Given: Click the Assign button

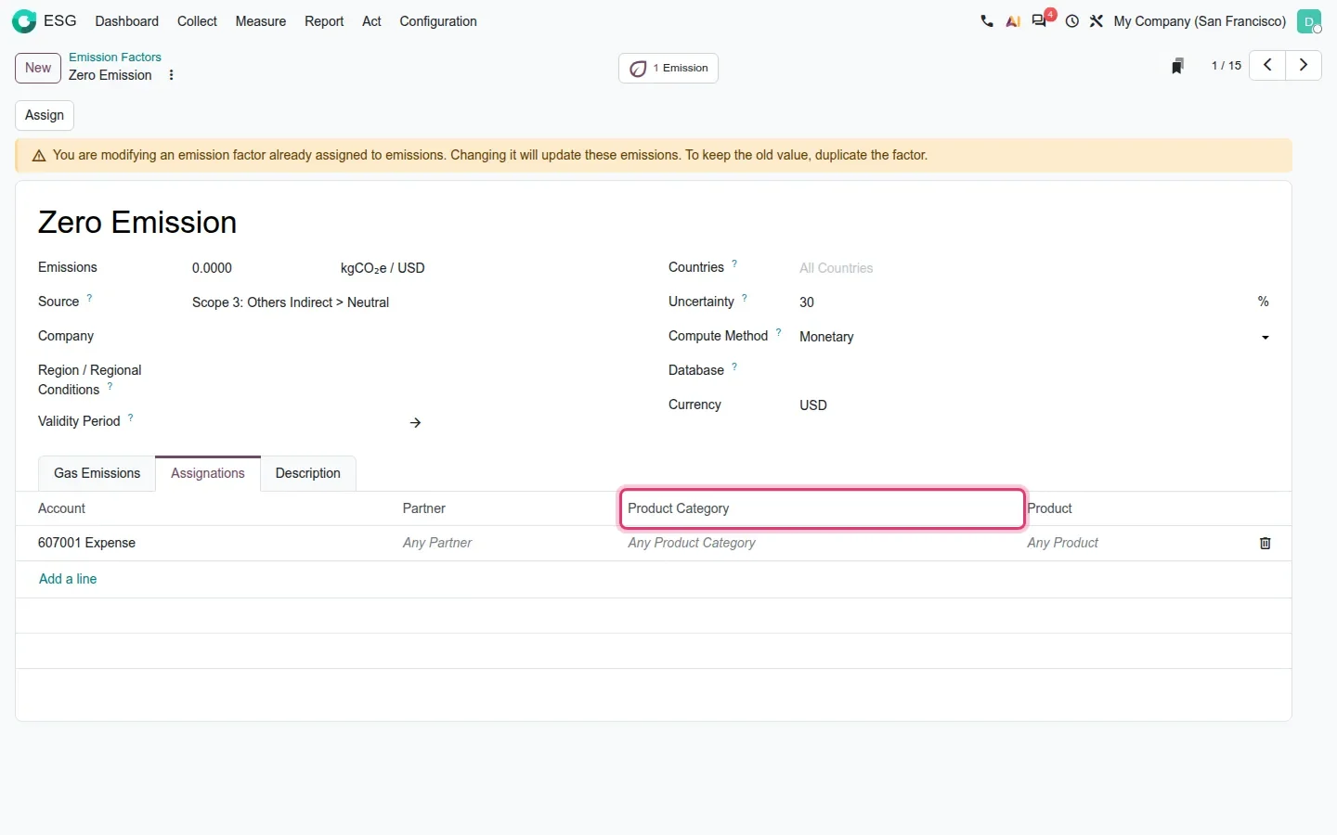Looking at the screenshot, I should [x=45, y=115].
